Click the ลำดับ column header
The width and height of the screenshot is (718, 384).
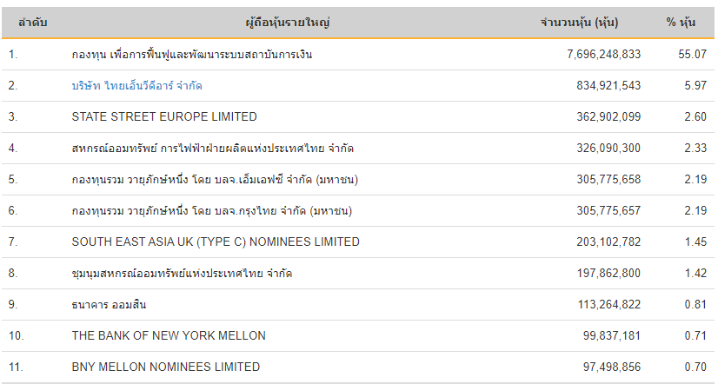(32, 22)
